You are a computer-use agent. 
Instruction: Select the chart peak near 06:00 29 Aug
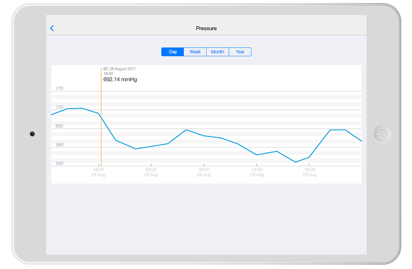click(x=186, y=130)
